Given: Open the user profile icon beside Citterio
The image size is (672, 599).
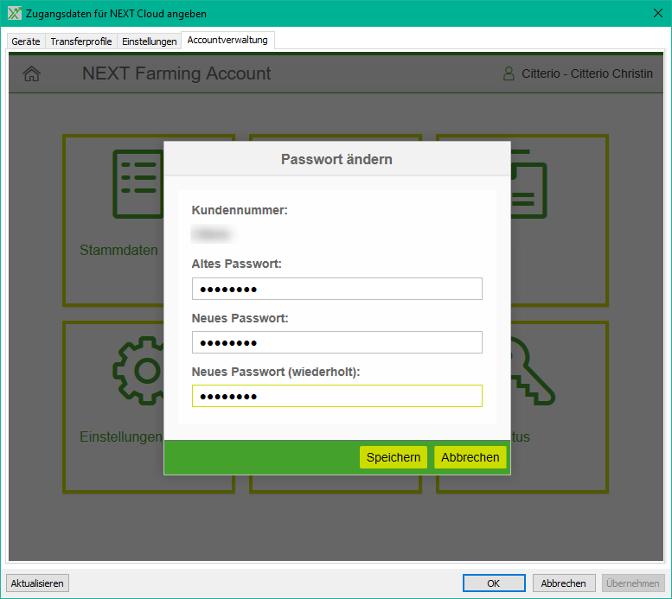Looking at the screenshot, I should [509, 73].
